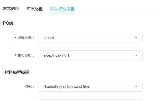The width and height of the screenshot is (158, 101).
Task: Click the 资讯 dropdown arrow icon
Action: [136, 87]
